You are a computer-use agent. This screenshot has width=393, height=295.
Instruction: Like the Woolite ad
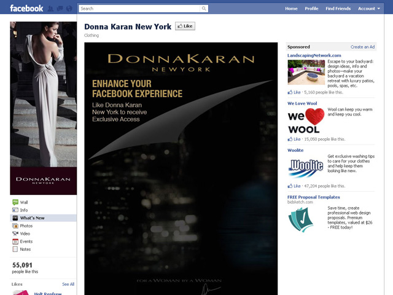pos(297,186)
